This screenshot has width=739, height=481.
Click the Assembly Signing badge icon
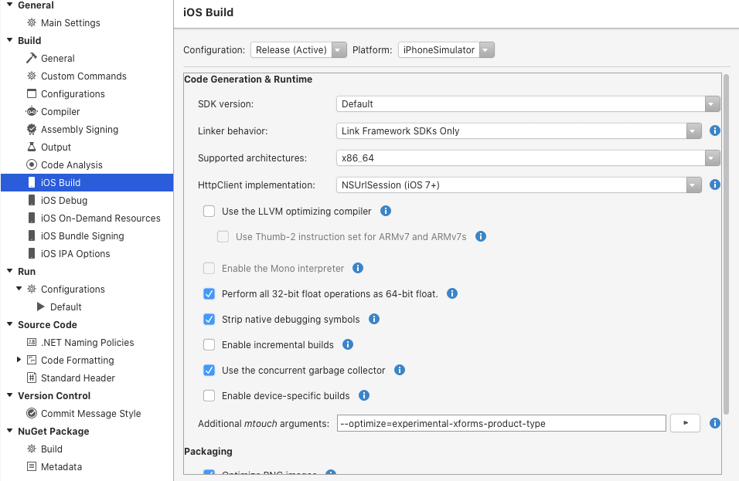[32, 129]
